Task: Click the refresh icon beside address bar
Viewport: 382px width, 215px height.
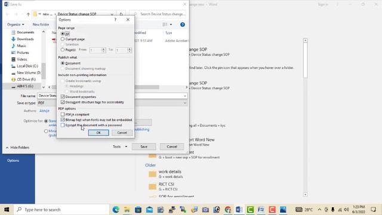Action: (121, 14)
